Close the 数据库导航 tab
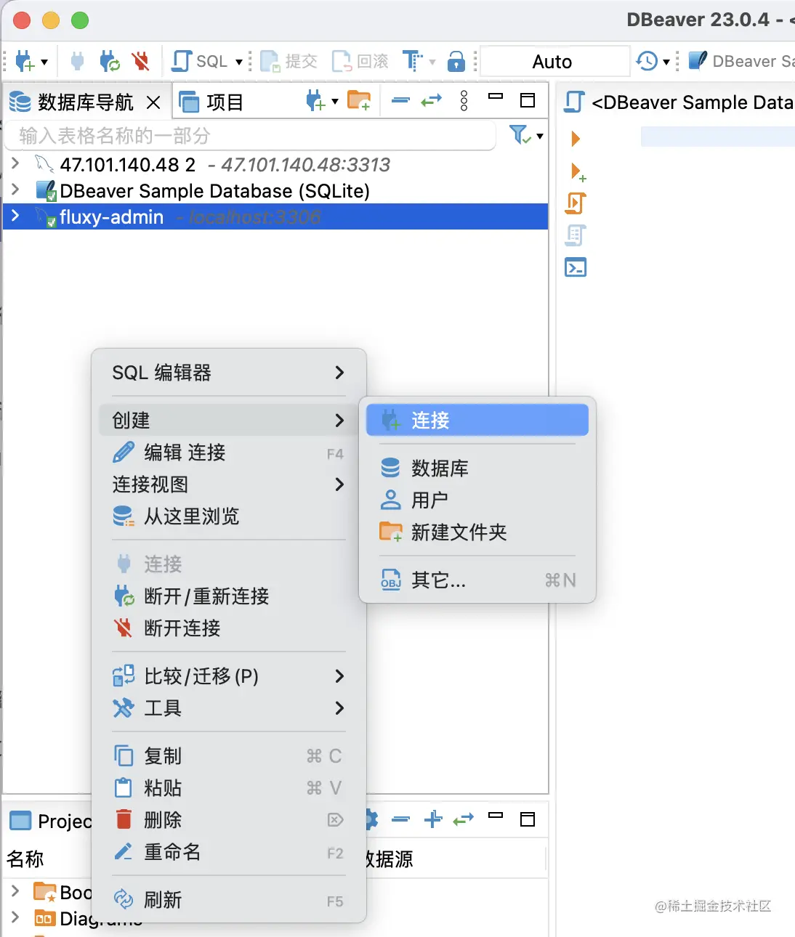 coord(153,102)
